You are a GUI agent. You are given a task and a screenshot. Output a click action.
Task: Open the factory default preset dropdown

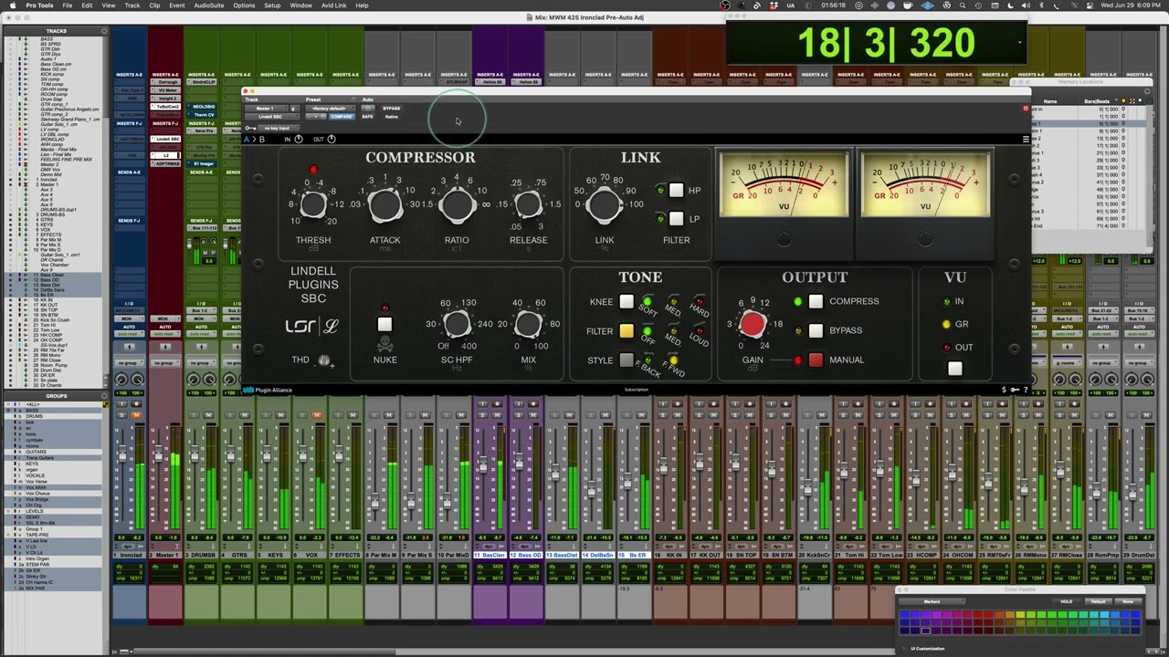click(x=331, y=109)
